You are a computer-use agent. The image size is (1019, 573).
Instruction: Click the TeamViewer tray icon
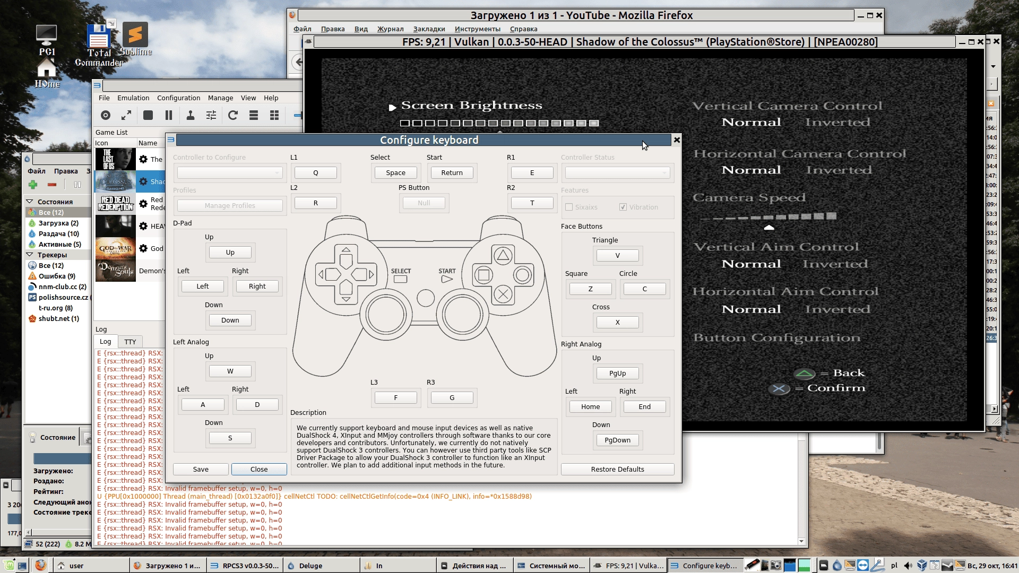863,566
